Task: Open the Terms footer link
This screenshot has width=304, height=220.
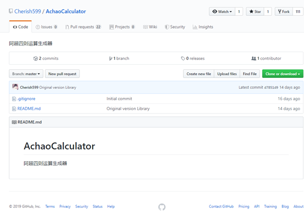Action: (50, 206)
